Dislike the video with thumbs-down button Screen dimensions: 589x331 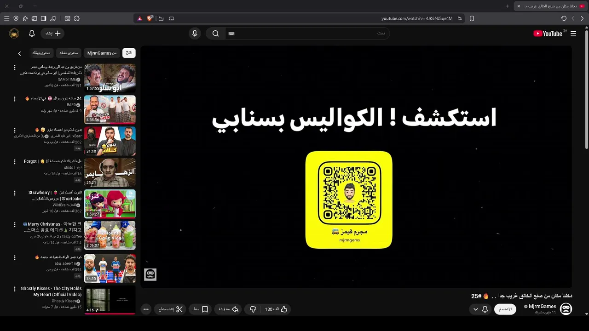pyautogui.click(x=253, y=309)
